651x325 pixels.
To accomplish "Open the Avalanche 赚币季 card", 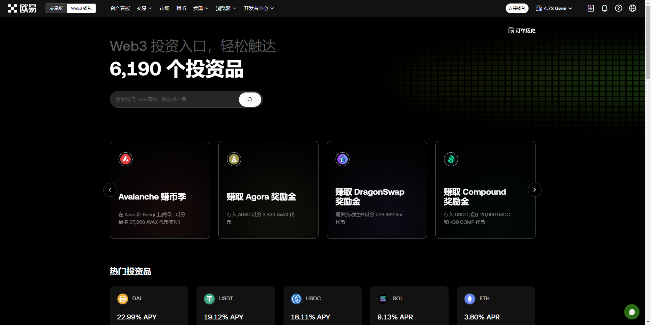I will click(x=160, y=190).
